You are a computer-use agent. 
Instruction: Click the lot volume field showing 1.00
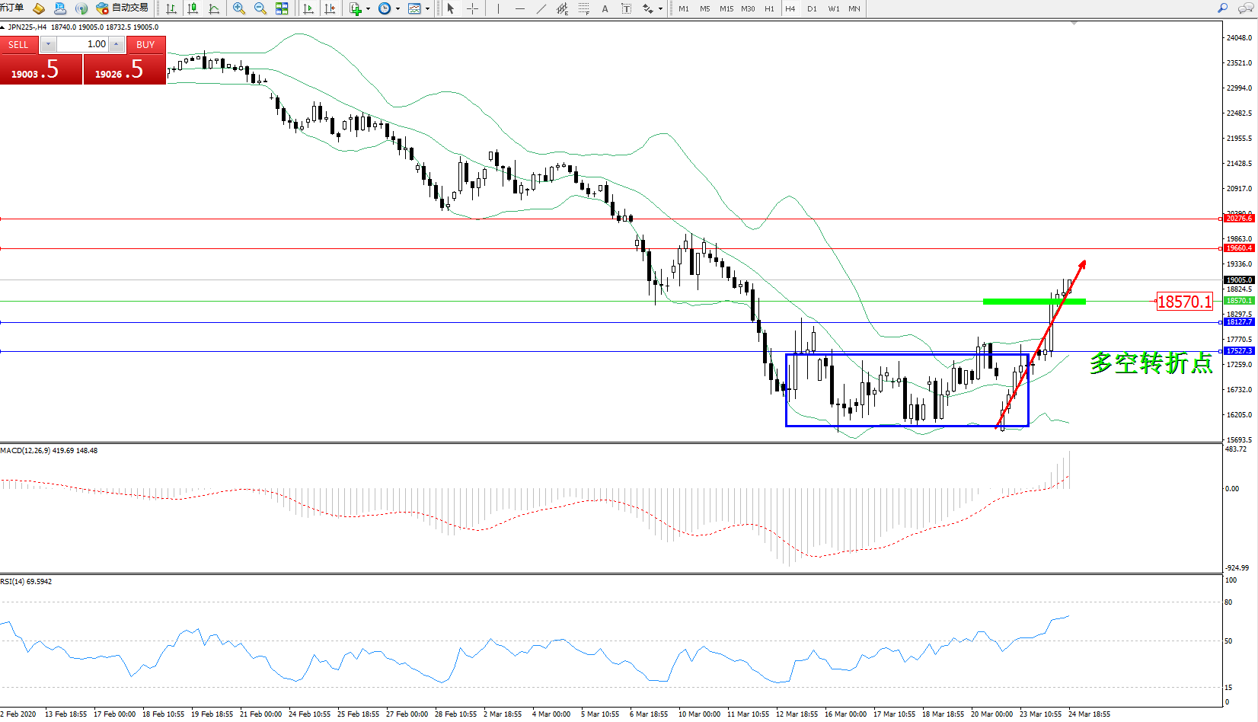(82, 44)
